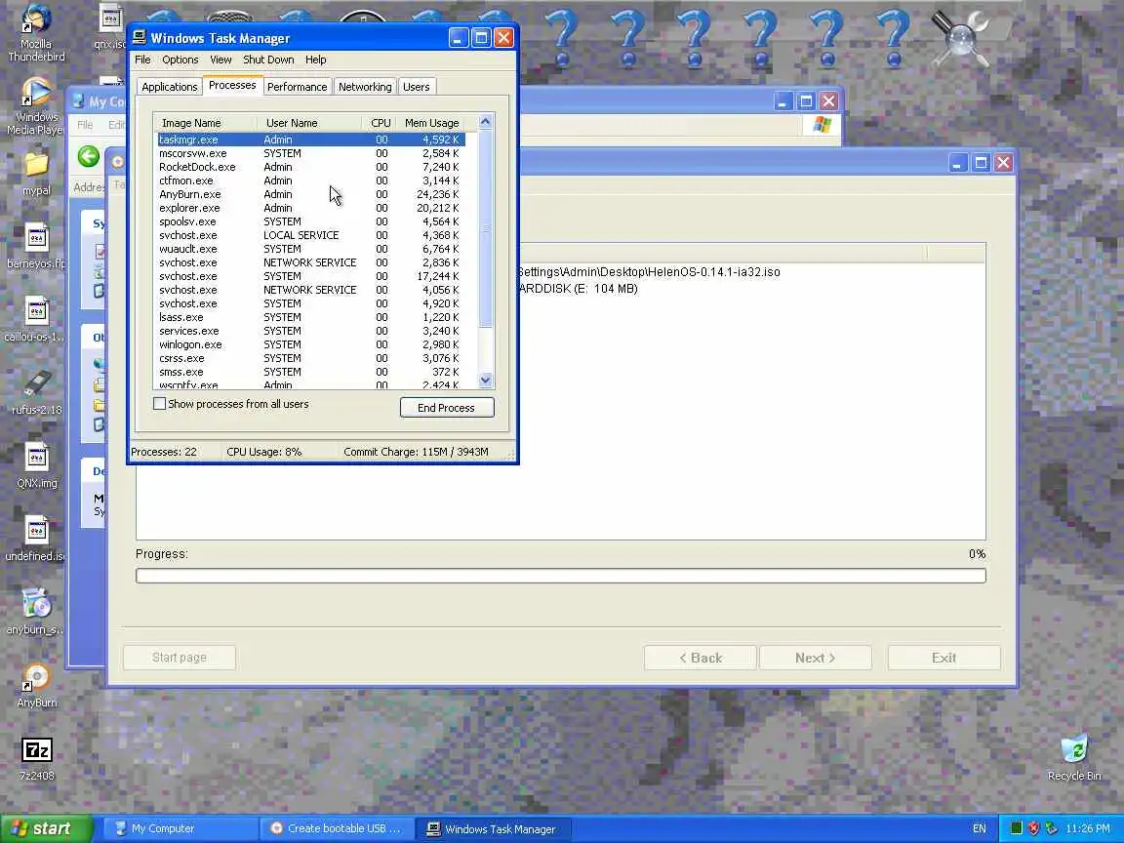The image size is (1124, 843).
Task: Click the End Process button
Action: [x=446, y=407]
